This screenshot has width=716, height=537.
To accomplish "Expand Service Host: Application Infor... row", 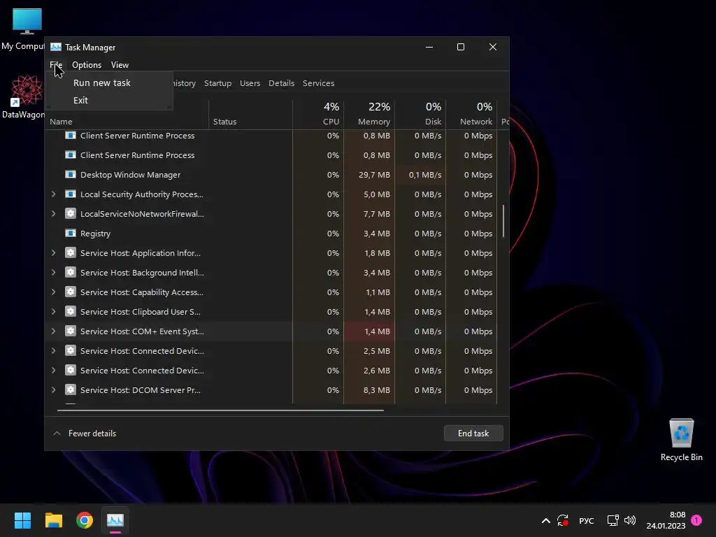I will (53, 253).
